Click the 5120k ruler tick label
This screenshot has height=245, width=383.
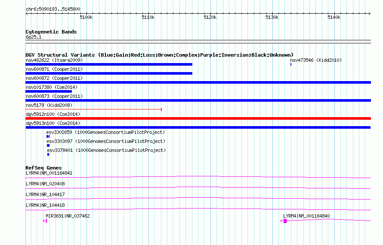(x=210, y=17)
